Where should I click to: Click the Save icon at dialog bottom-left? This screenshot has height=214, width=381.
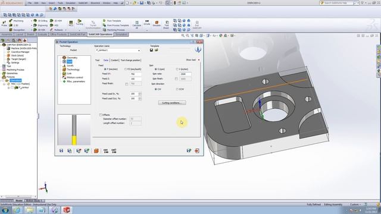click(61, 150)
